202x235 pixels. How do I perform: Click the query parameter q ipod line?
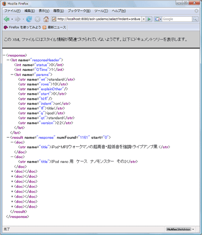(x=41, y=113)
